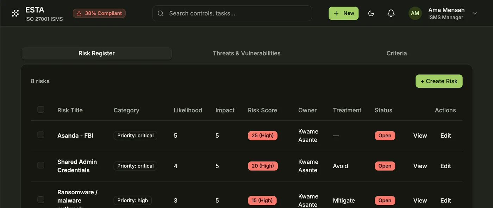Tick the select-all checkbox in table header
Image resolution: width=493 pixels, height=208 pixels.
coord(41,109)
